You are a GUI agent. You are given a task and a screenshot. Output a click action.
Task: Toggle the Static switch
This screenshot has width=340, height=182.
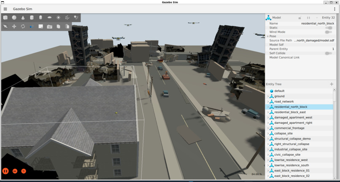click(x=329, y=28)
